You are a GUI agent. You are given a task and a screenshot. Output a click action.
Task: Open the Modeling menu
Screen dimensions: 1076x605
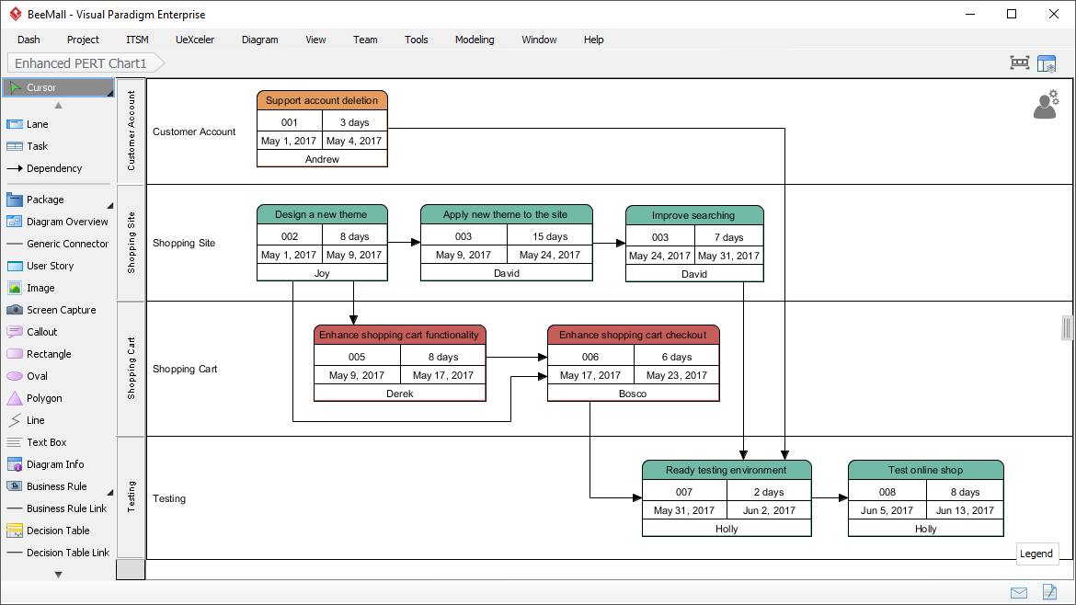coord(475,40)
